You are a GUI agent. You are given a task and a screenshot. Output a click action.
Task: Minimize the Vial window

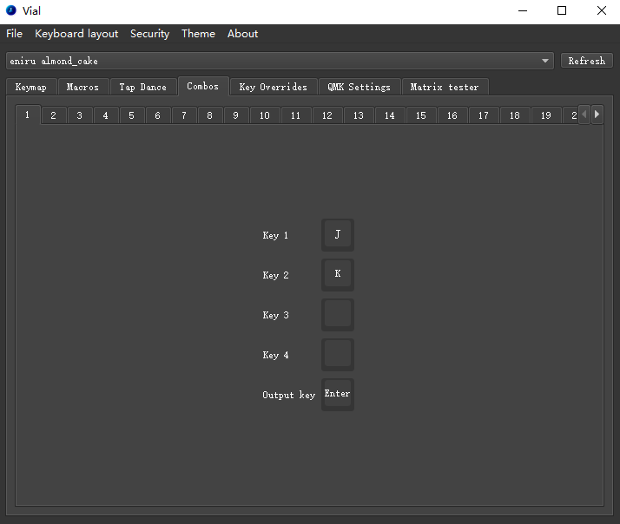(x=523, y=10)
